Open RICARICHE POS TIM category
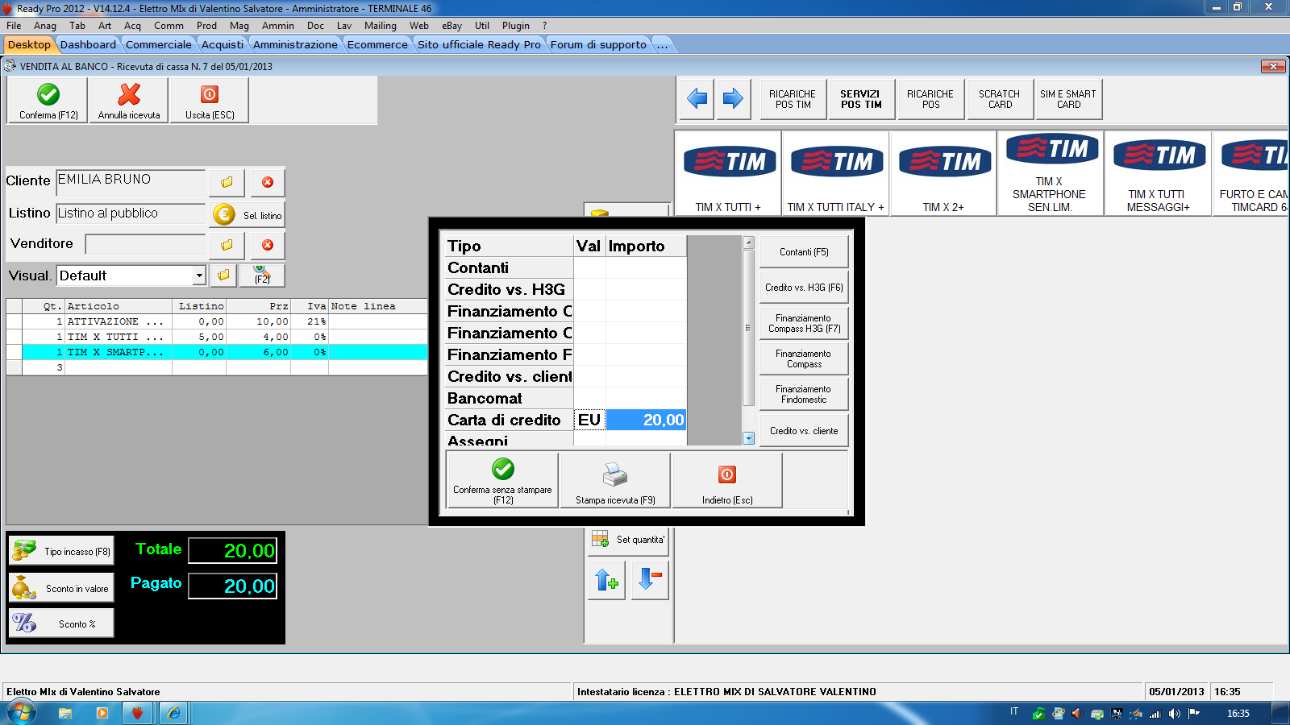Viewport: 1290px width, 725px height. [793, 99]
